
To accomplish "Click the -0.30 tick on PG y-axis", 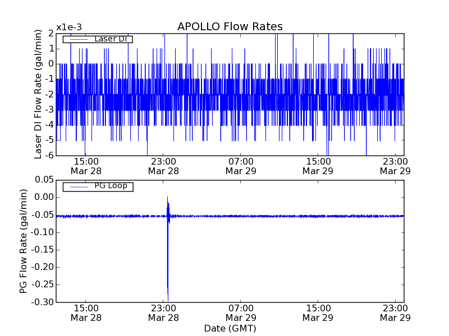I will tap(43, 302).
